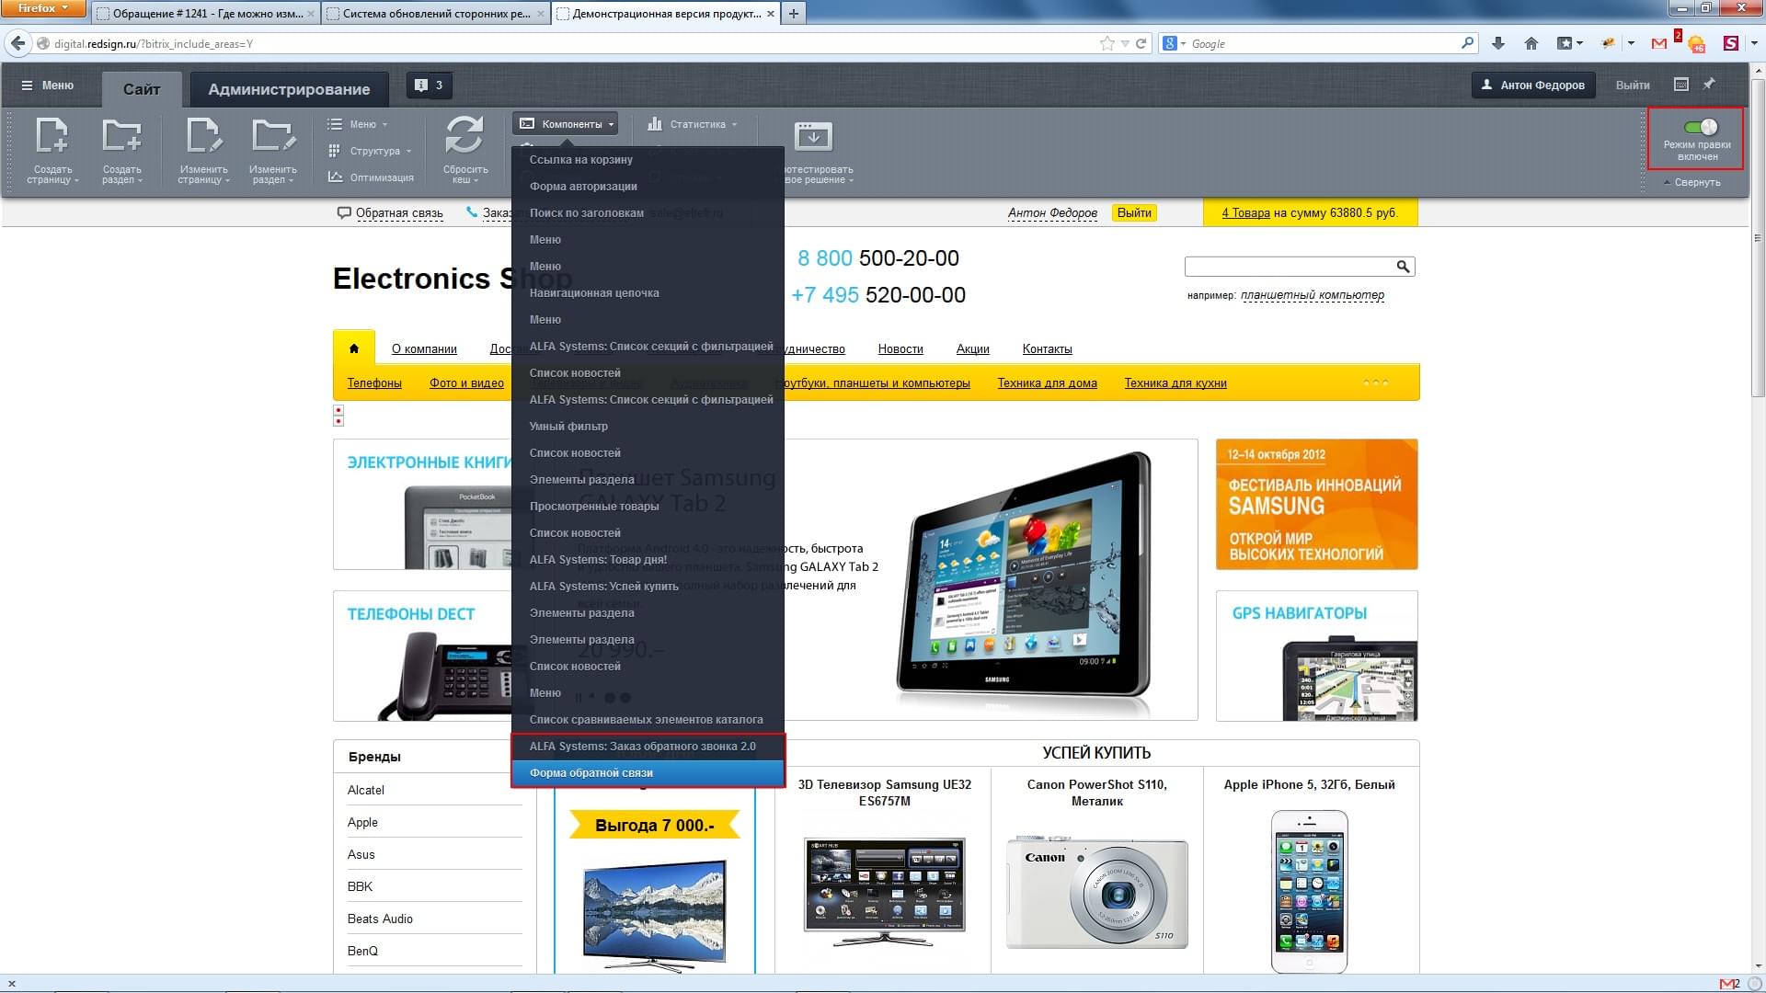The width and height of the screenshot is (1766, 993).
Task: Reload the page with the refresh icon
Action: pos(1141,43)
